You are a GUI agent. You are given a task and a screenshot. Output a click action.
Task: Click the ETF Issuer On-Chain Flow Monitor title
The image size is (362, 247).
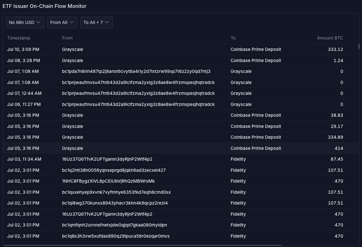pos(45,6)
